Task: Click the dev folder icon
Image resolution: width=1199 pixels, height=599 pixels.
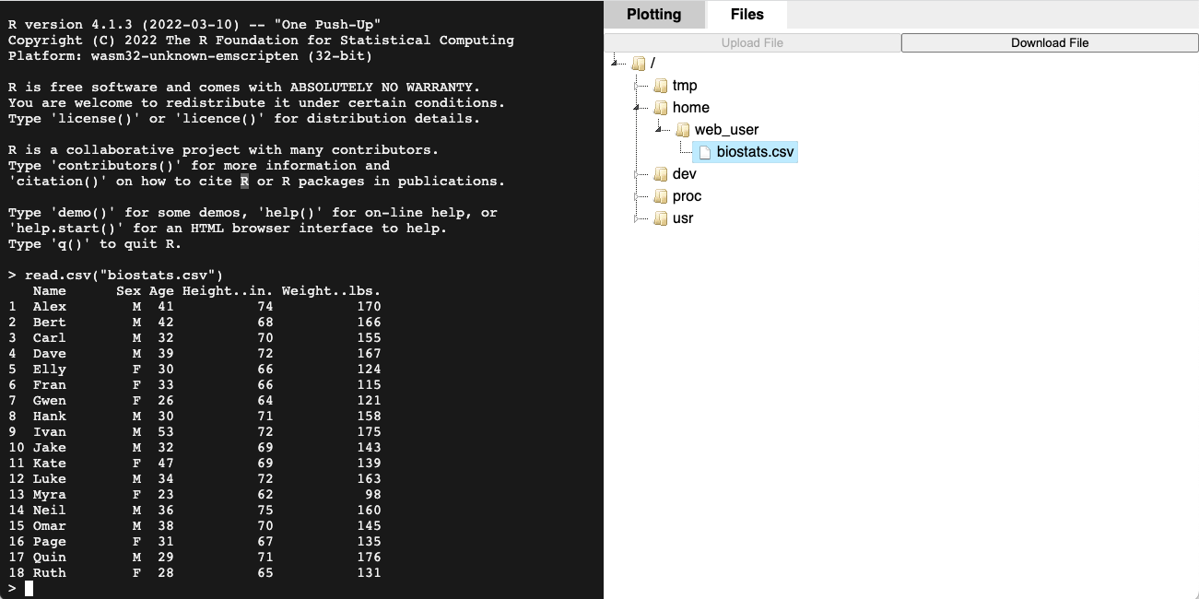Action: [661, 174]
